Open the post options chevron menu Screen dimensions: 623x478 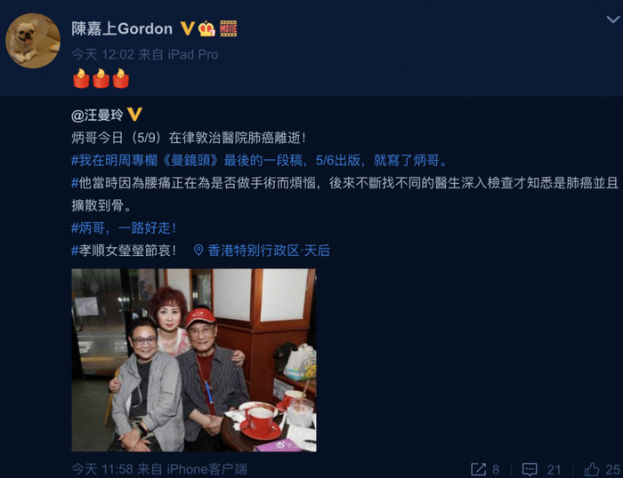point(612,19)
